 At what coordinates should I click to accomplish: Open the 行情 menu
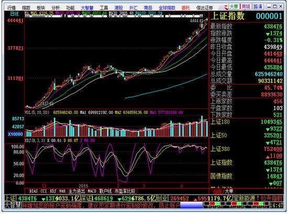tap(12, 8)
